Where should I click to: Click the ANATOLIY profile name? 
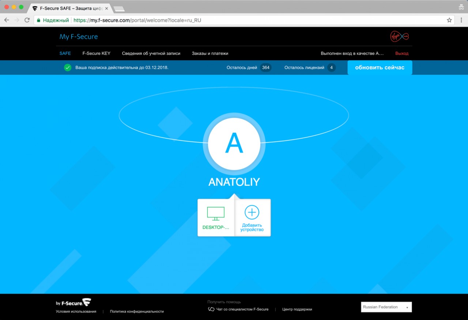[x=234, y=182]
